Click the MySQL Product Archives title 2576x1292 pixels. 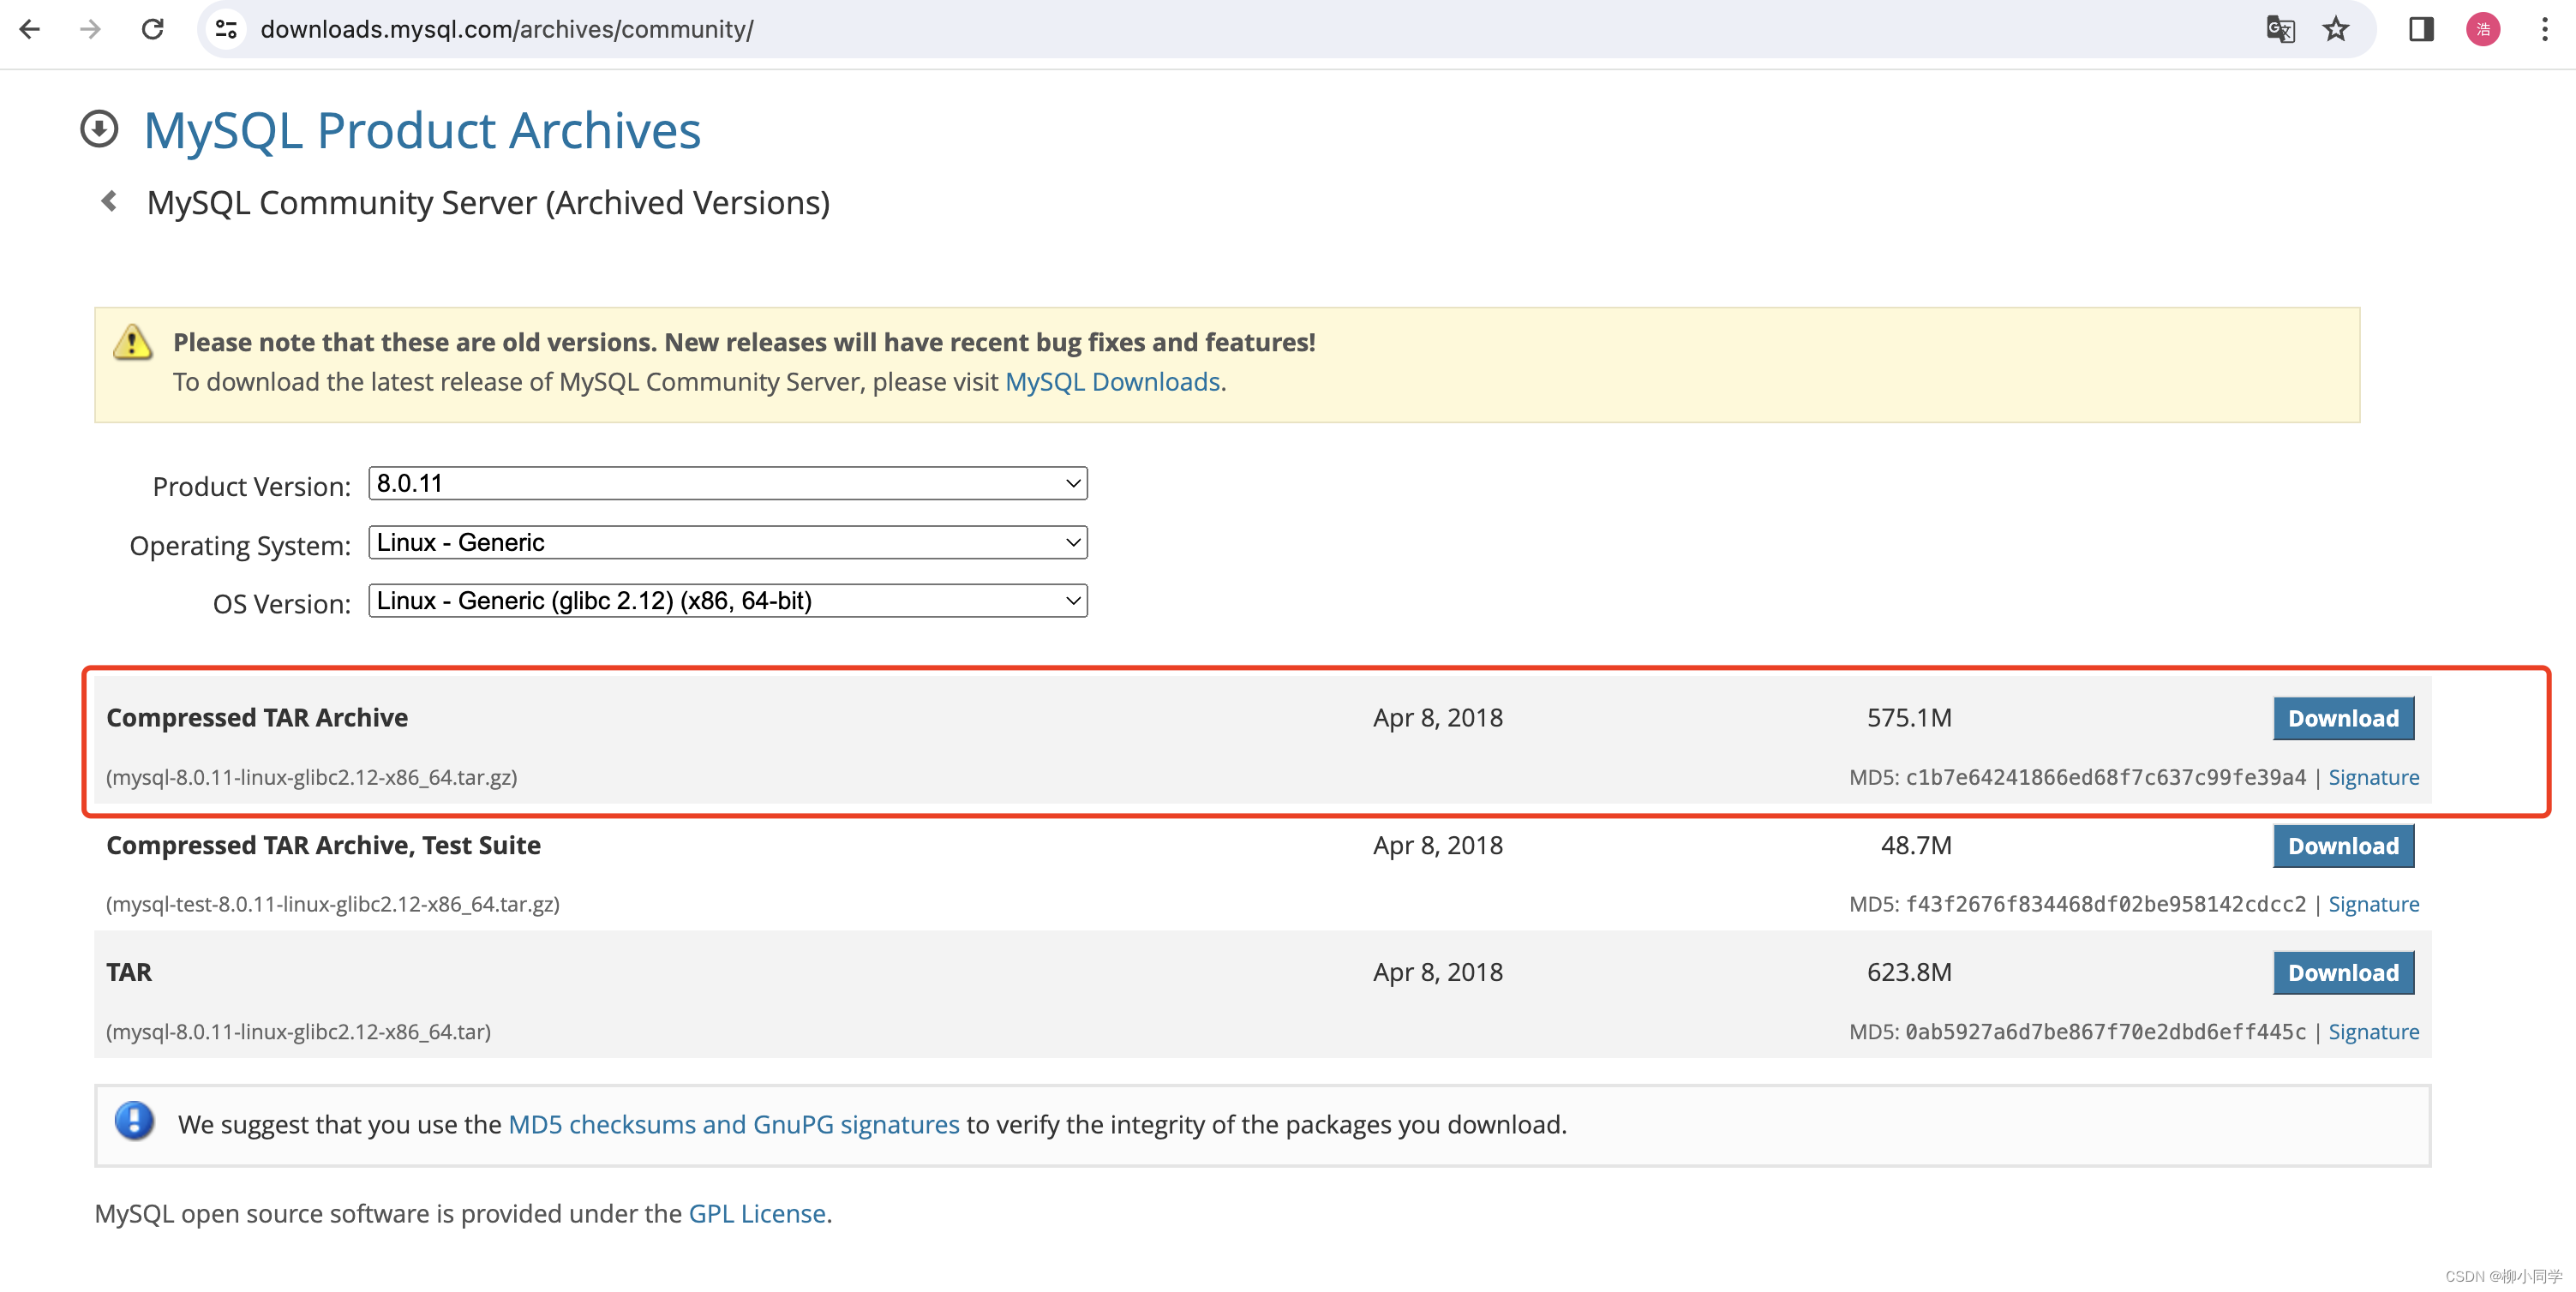[422, 130]
